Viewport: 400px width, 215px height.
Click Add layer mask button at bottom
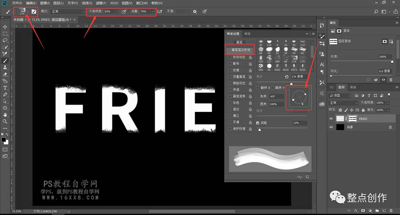coord(363,211)
